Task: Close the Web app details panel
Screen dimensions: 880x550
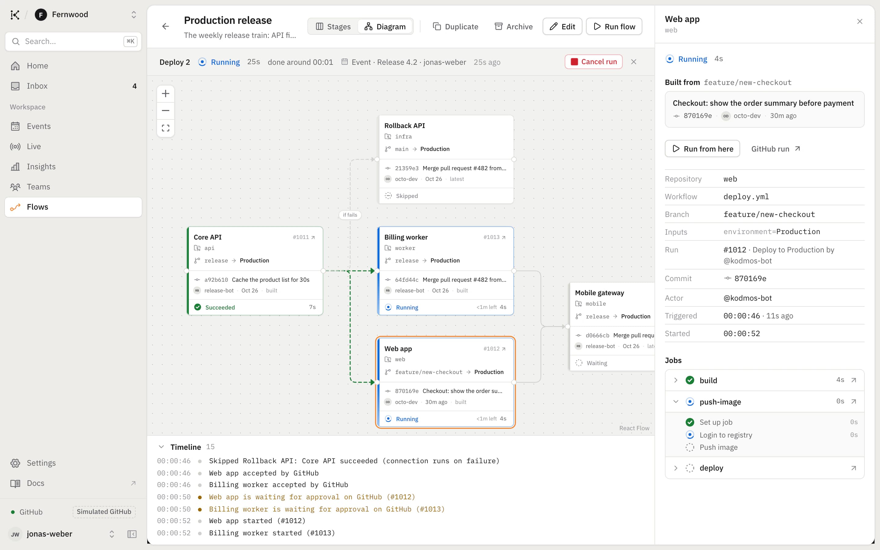Action: pyautogui.click(x=860, y=21)
